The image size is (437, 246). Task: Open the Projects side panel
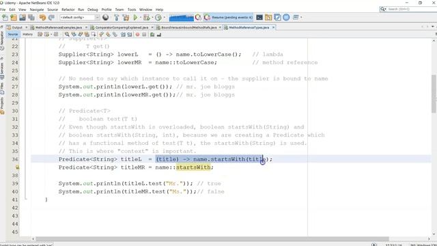point(2,105)
